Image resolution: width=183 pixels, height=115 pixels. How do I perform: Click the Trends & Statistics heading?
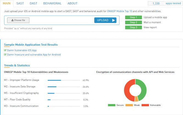17,65
